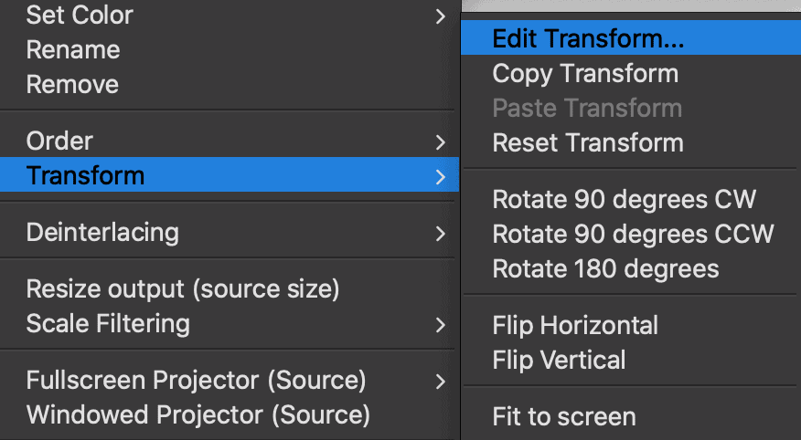Open the Scale Filtering submenu
This screenshot has width=801, height=440.
point(108,323)
